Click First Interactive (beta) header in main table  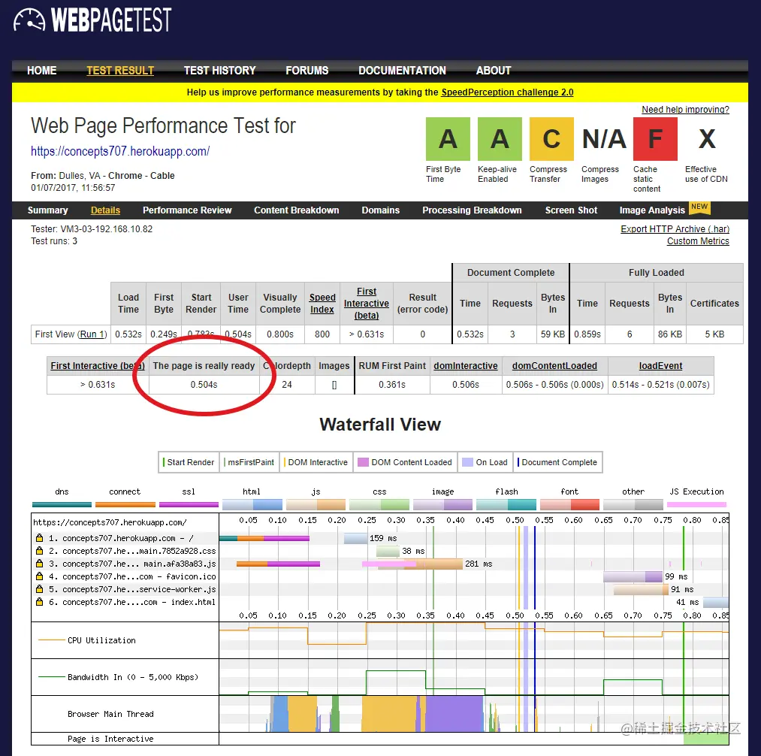tap(367, 304)
